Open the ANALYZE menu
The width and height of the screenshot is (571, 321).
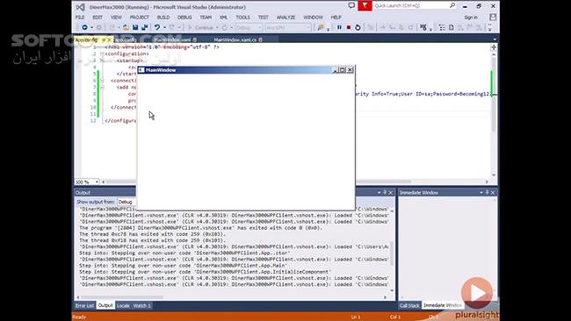[x=285, y=17]
